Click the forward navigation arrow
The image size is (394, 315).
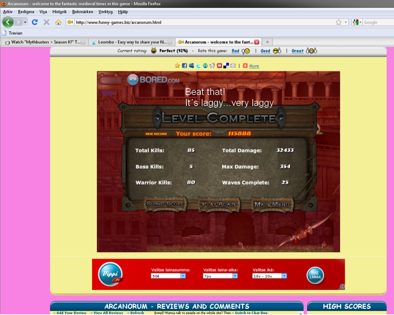point(18,22)
